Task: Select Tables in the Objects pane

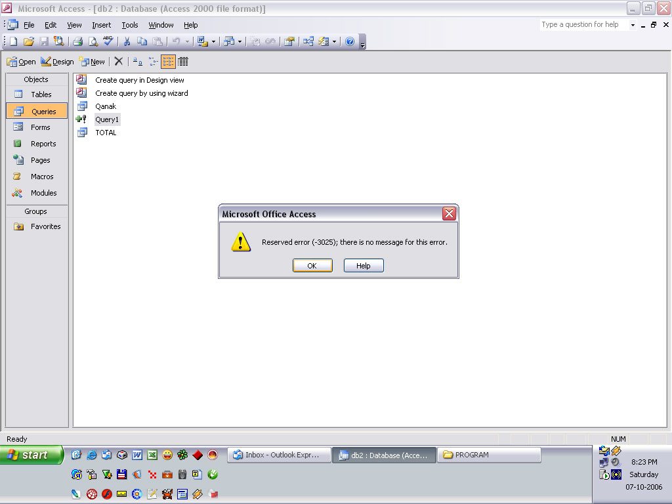Action: (x=37, y=94)
